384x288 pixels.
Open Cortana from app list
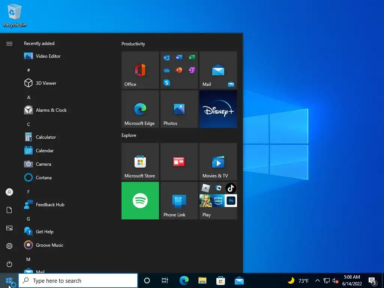click(38, 177)
